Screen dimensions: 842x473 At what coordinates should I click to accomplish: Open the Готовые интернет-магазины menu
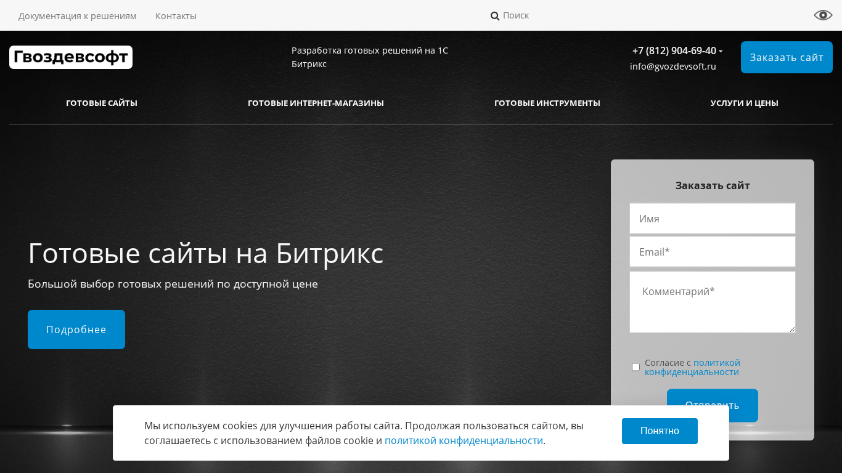pos(316,103)
